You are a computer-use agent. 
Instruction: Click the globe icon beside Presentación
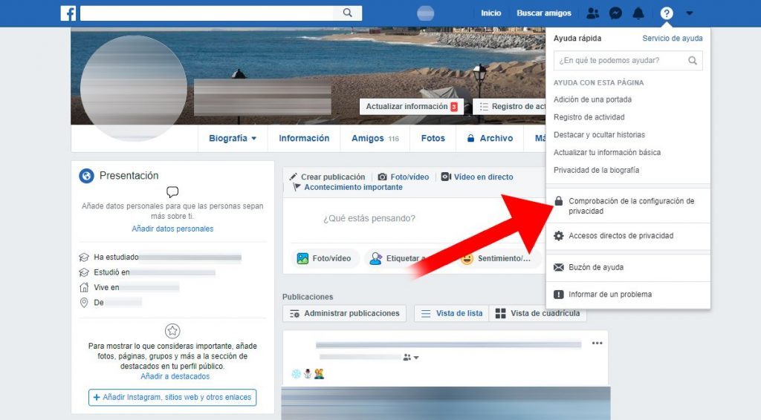coord(87,176)
